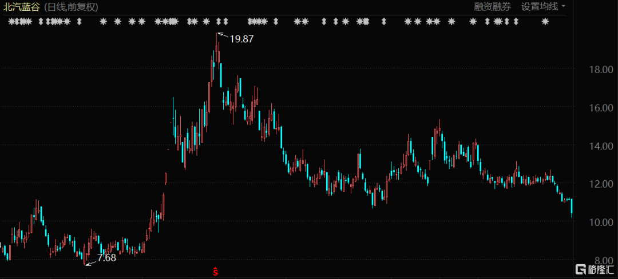
Task: Click the red S marker below the chart
Action: pyautogui.click(x=215, y=271)
